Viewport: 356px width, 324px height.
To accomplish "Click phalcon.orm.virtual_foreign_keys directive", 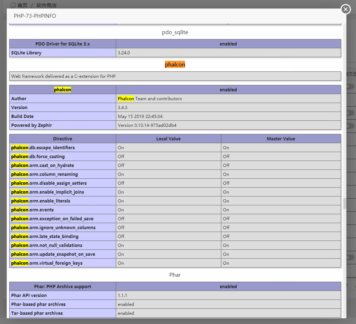I will [47, 263].
